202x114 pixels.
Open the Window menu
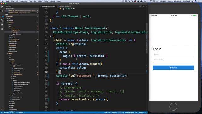tap(52, 1)
